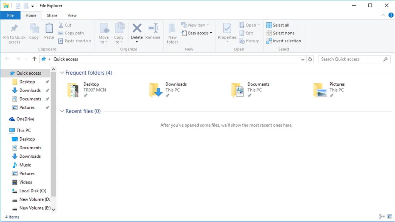Click the refresh button beside address bar
This screenshot has height=222, width=395.
310,59
